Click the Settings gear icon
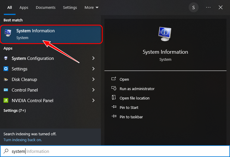The image size is (230, 157). 6,69
